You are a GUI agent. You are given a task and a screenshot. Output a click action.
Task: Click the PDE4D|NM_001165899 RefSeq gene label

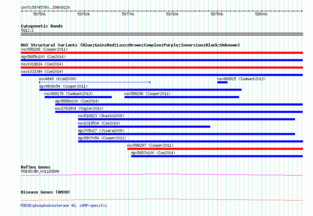pyautogui.click(x=40, y=171)
